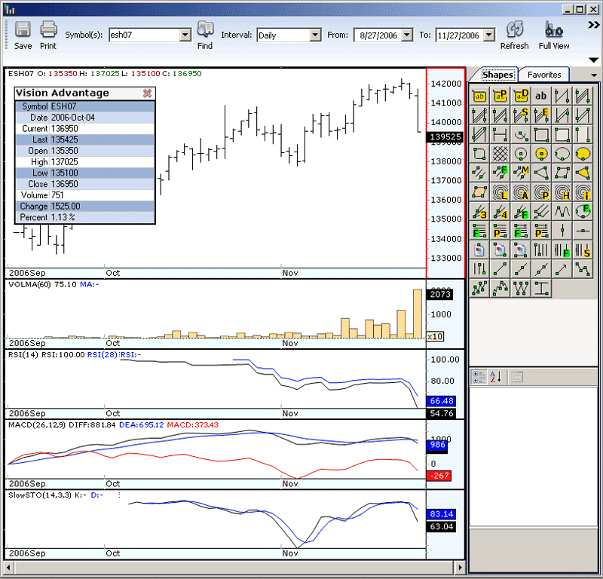This screenshot has width=603, height=579.
Task: Click the price label 139525 on axis
Action: pyautogui.click(x=445, y=136)
